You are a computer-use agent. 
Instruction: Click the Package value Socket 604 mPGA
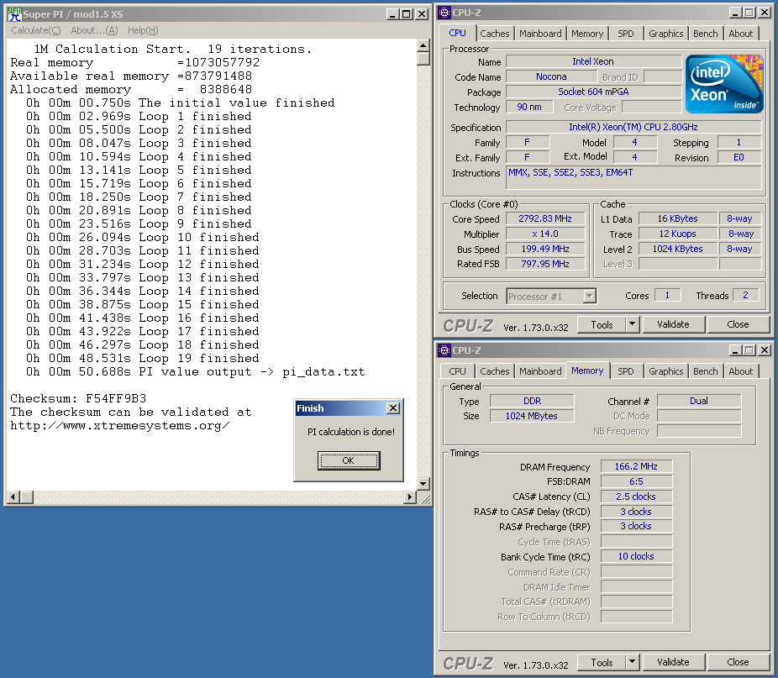593,92
